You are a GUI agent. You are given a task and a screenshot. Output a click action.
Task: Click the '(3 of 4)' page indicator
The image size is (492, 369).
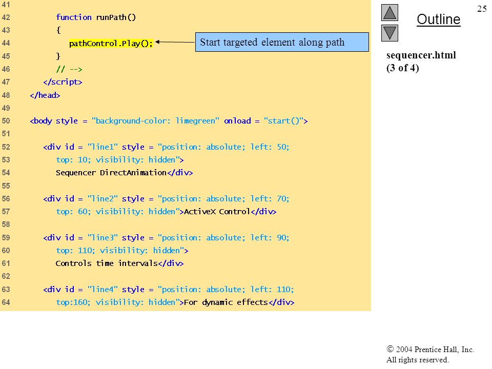coord(403,68)
